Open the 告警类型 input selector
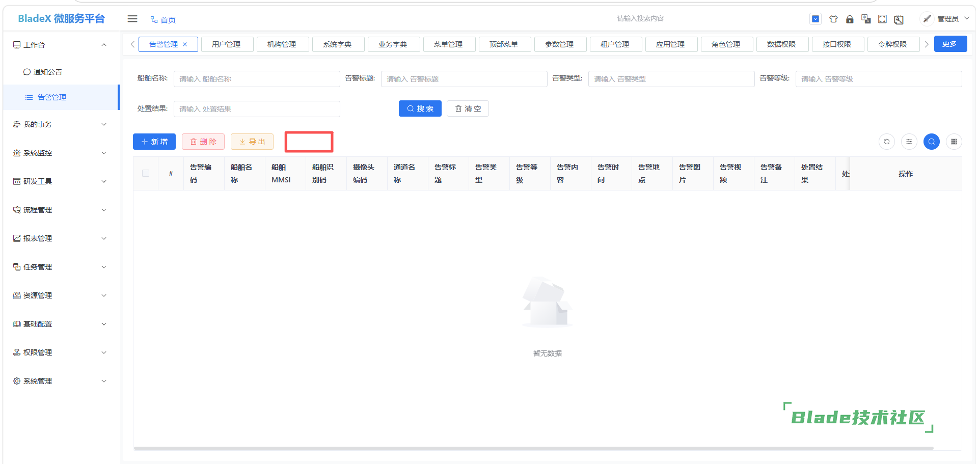 (671, 79)
